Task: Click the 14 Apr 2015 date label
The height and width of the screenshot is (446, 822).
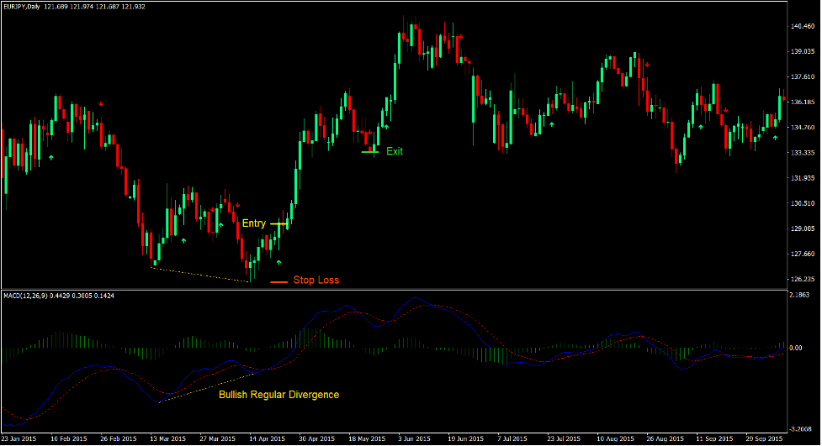Action: pyautogui.click(x=267, y=438)
